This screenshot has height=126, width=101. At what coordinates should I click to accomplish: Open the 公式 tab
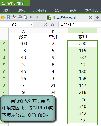point(58,10)
